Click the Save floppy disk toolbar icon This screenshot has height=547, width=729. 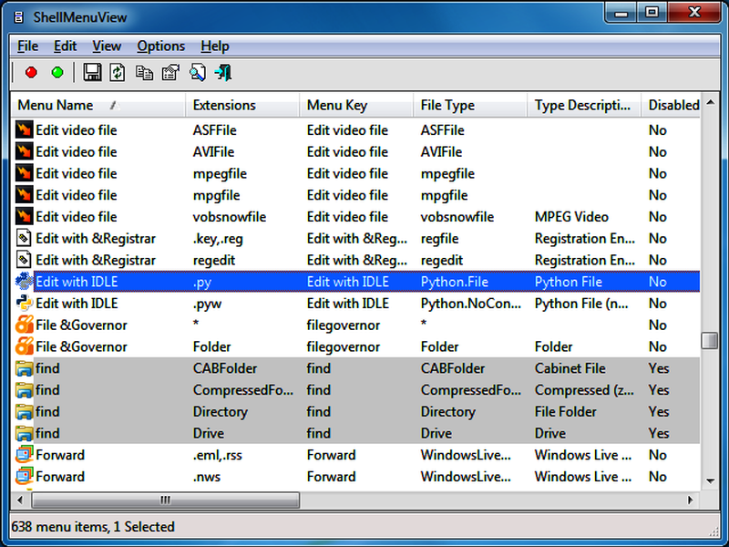pyautogui.click(x=92, y=73)
